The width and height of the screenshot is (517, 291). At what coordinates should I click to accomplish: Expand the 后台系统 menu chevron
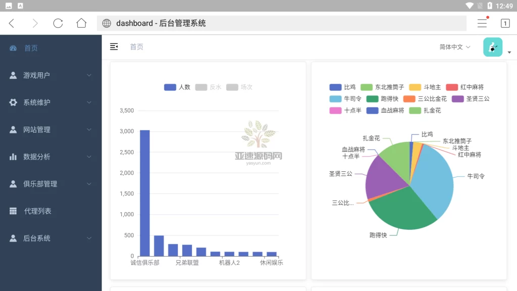click(x=90, y=238)
